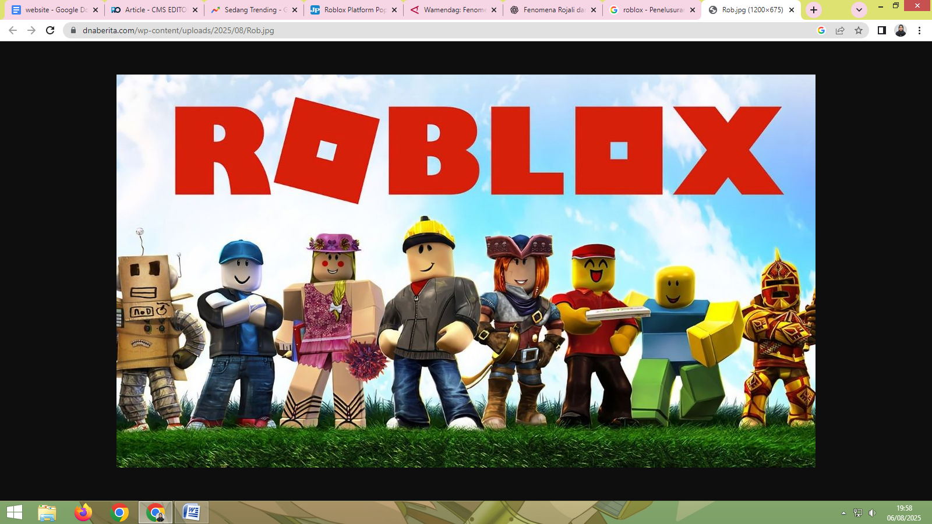The image size is (932, 524).
Task: Switch to the Fenomena Rojali tab
Action: pyautogui.click(x=553, y=10)
